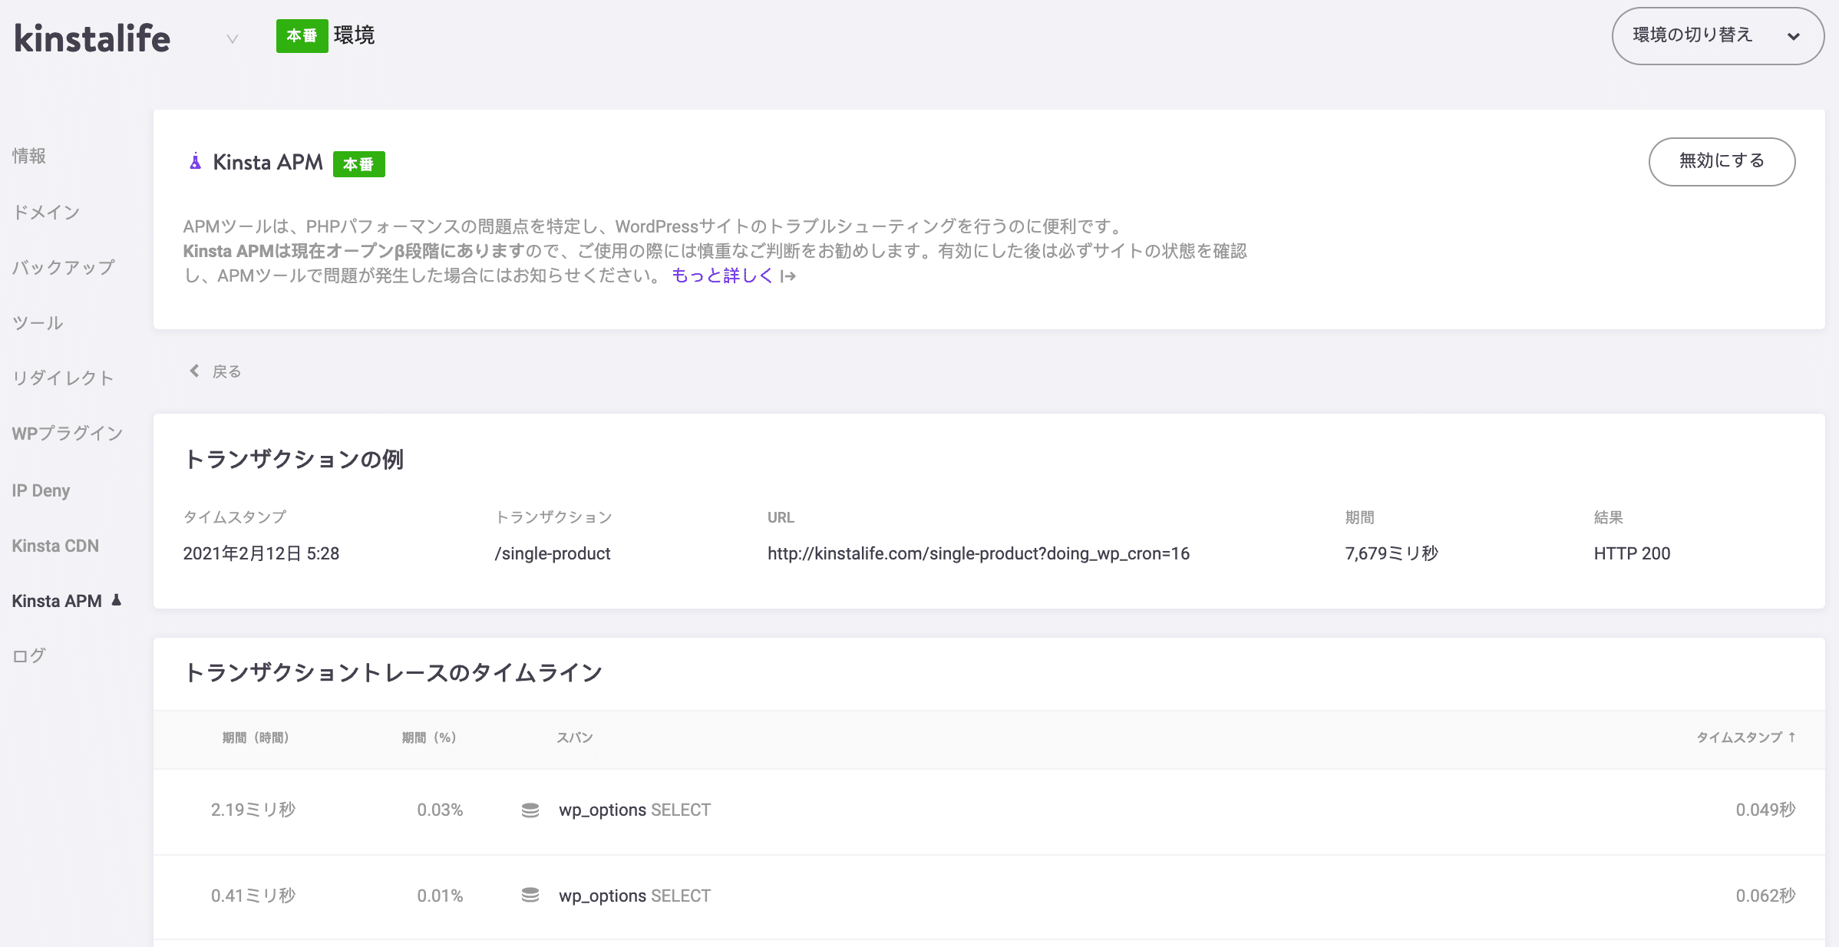The width and height of the screenshot is (1839, 947).
Task: Expand the site selector chevron next to kinstalife
Action: click(x=232, y=38)
